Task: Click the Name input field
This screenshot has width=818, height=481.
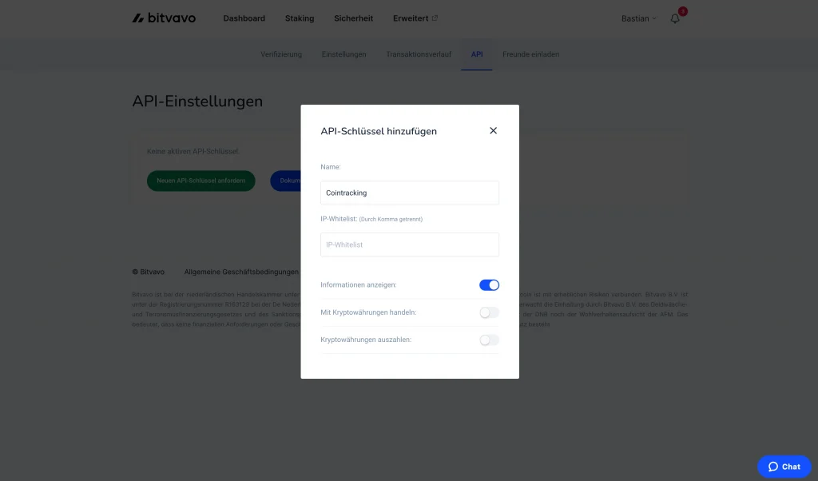Action: [x=409, y=193]
